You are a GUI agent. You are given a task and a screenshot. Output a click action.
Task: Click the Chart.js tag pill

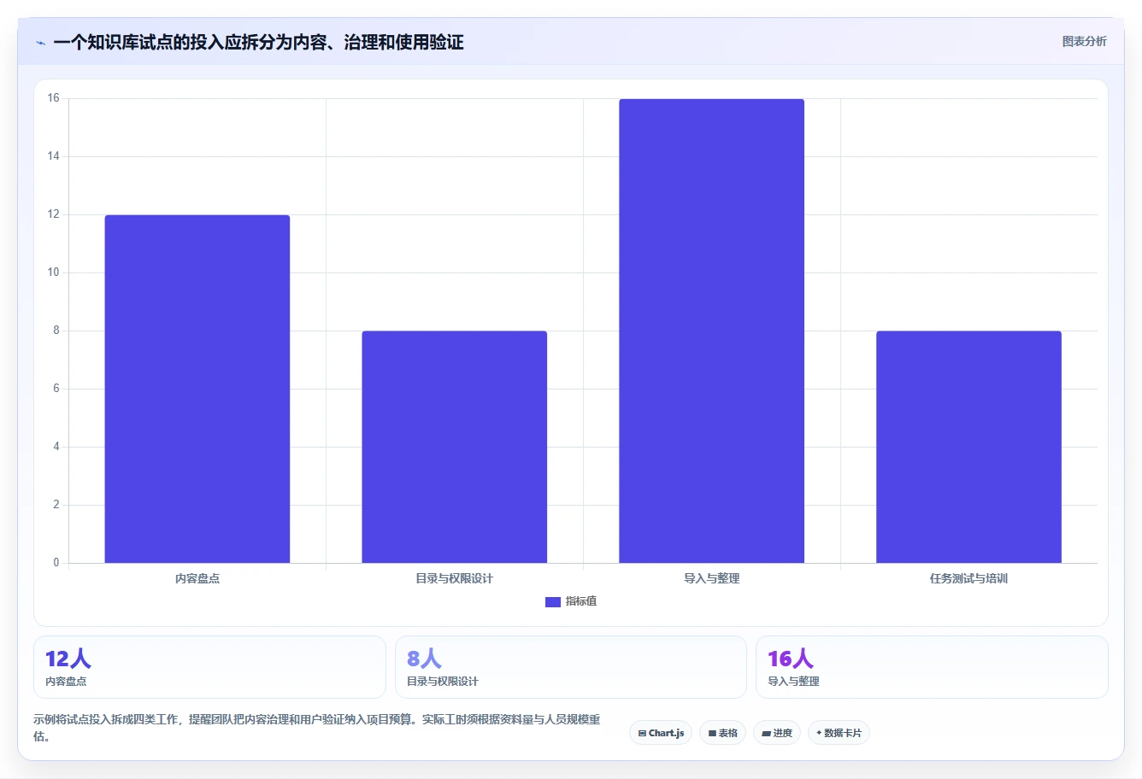[661, 733]
